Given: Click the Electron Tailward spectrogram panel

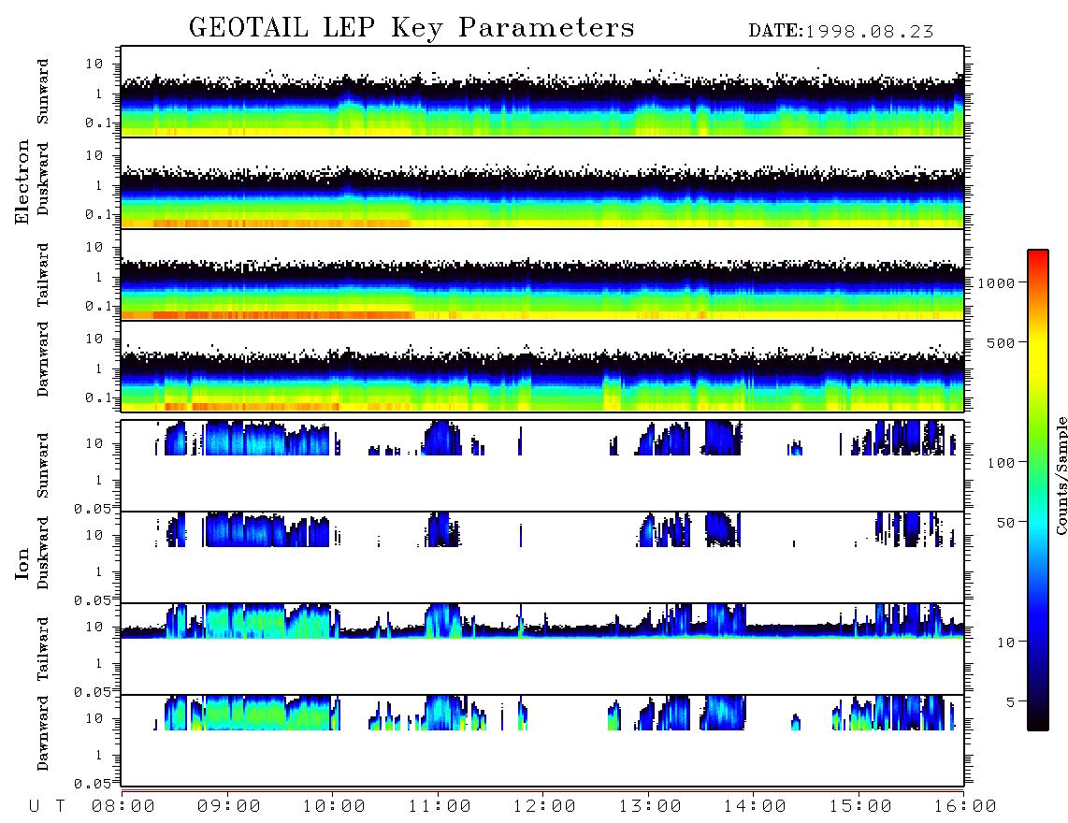Looking at the screenshot, I should (x=542, y=275).
